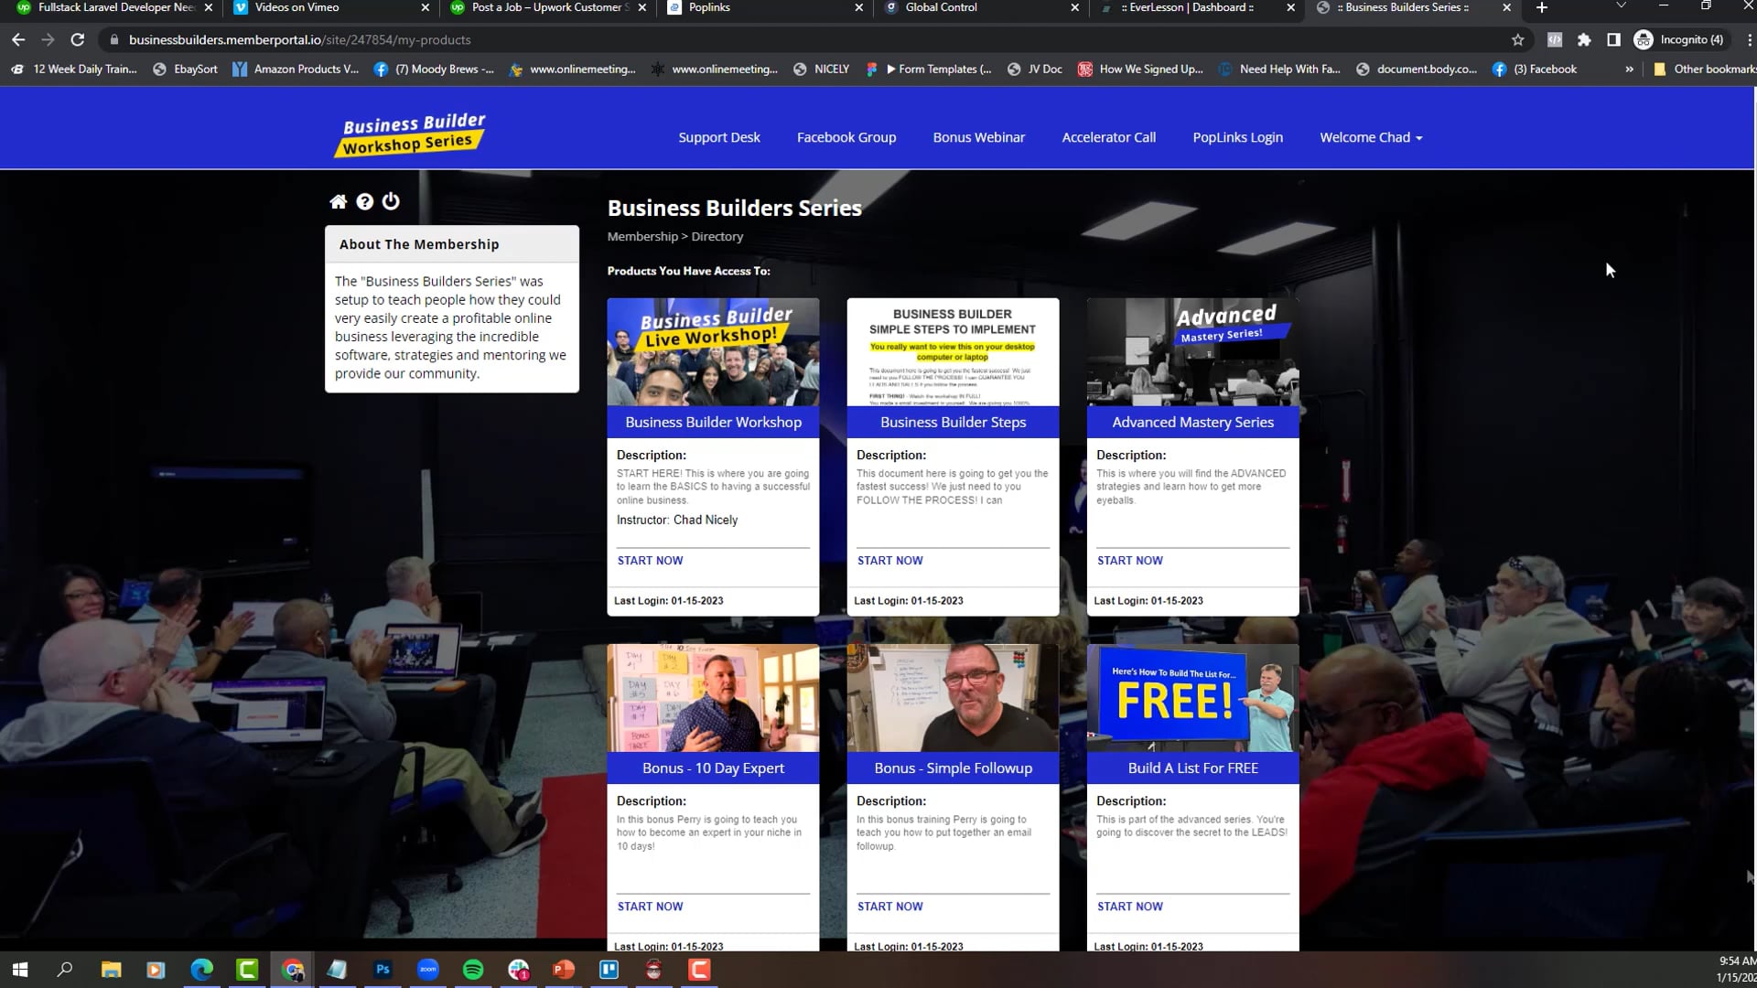The height and width of the screenshot is (988, 1757).
Task: Open a new browser tab
Action: [x=1541, y=7]
